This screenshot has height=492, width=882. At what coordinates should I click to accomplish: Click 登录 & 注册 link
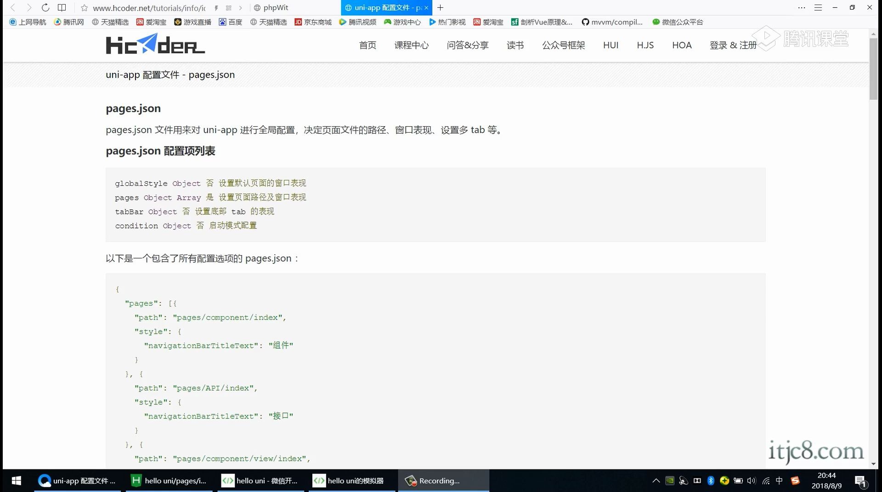[x=733, y=45]
